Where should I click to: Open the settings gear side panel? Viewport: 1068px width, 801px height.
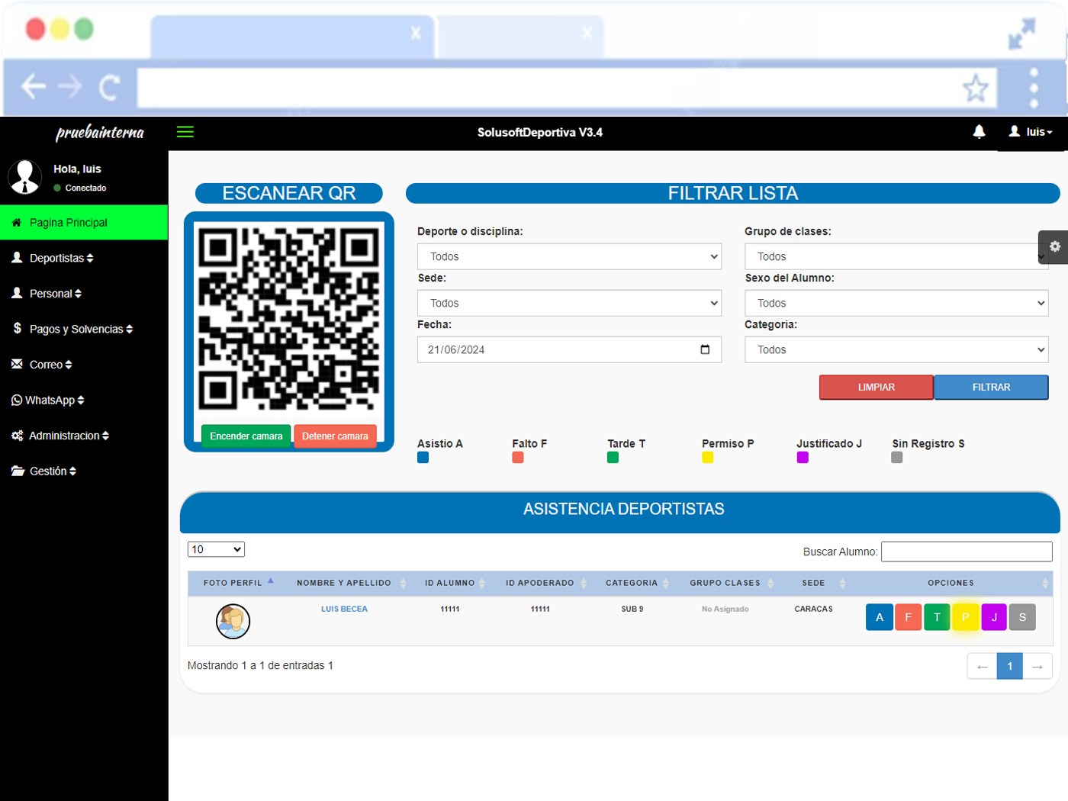[1054, 246]
